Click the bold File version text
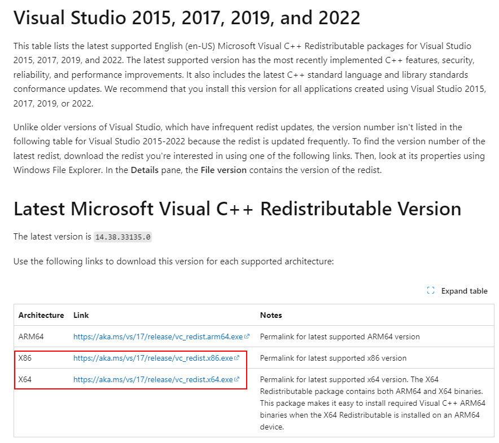 click(x=224, y=170)
